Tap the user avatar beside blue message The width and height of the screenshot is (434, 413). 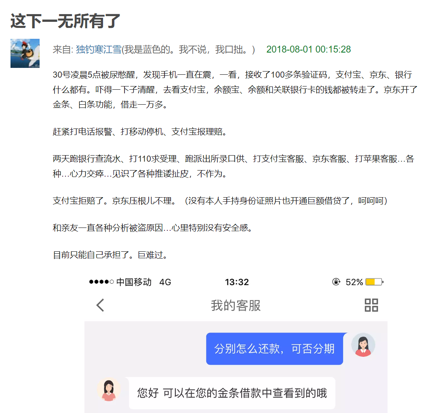pos(363,345)
